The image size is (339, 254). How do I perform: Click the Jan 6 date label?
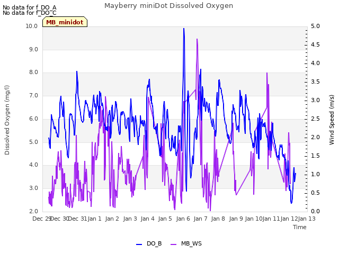click(x=183, y=219)
